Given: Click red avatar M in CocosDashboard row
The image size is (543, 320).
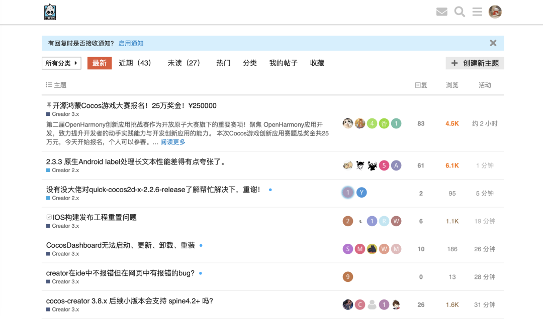Looking at the screenshot, I should (360, 249).
